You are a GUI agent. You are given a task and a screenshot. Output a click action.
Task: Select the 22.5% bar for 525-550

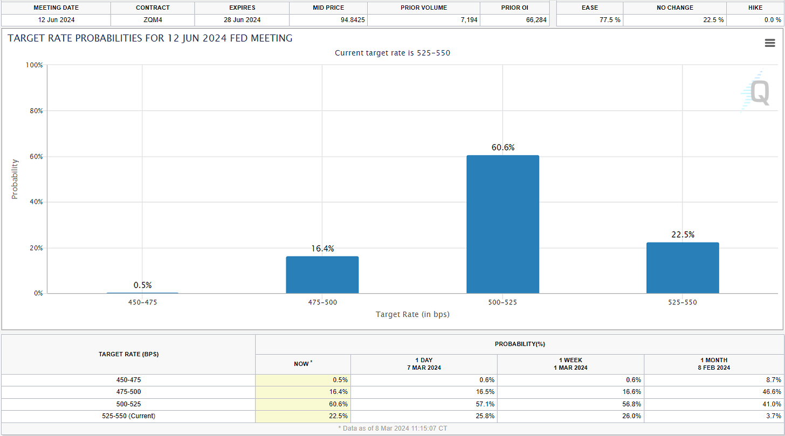click(x=682, y=268)
